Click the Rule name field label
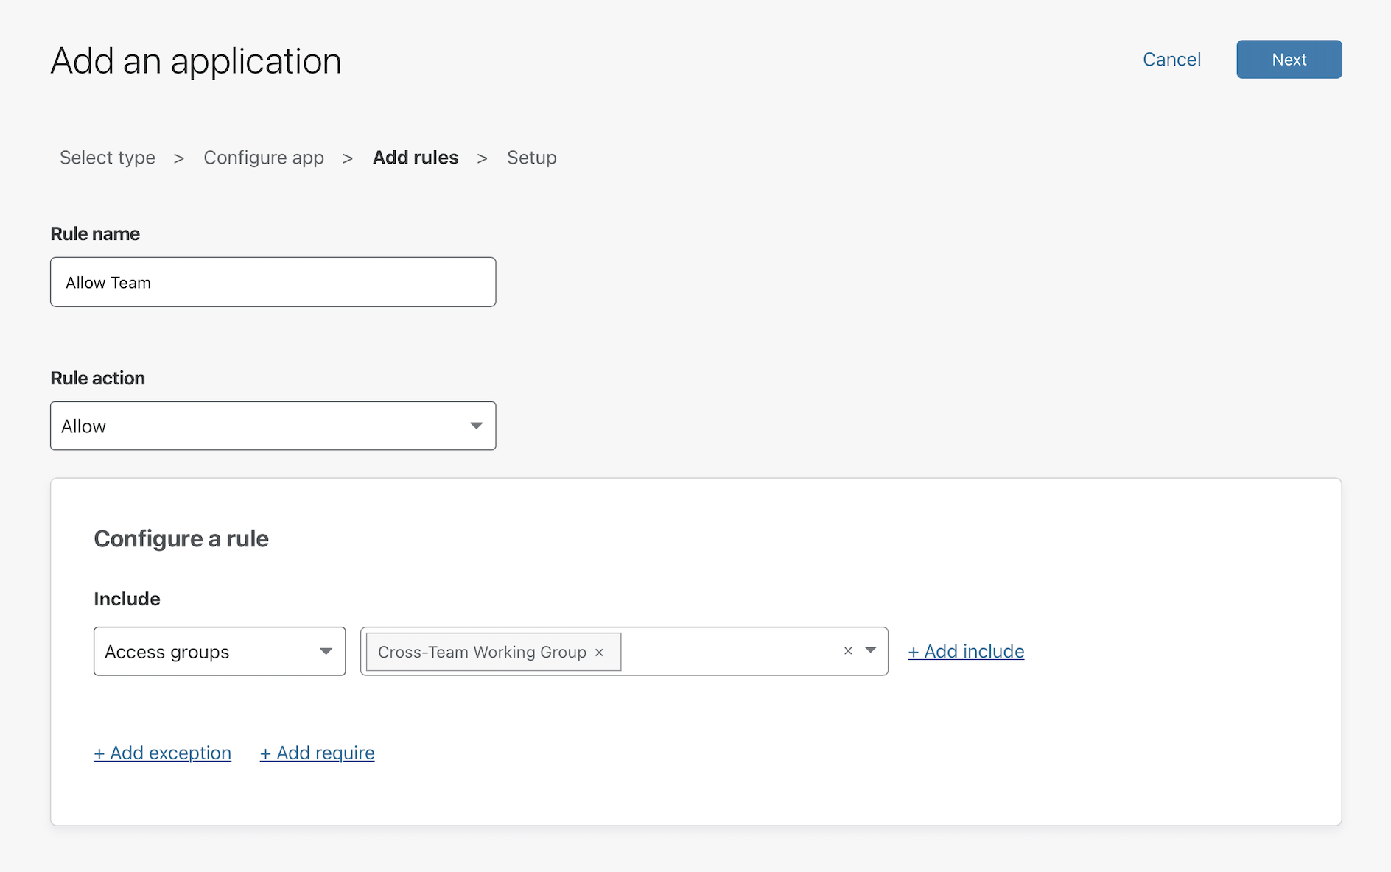 click(x=95, y=234)
